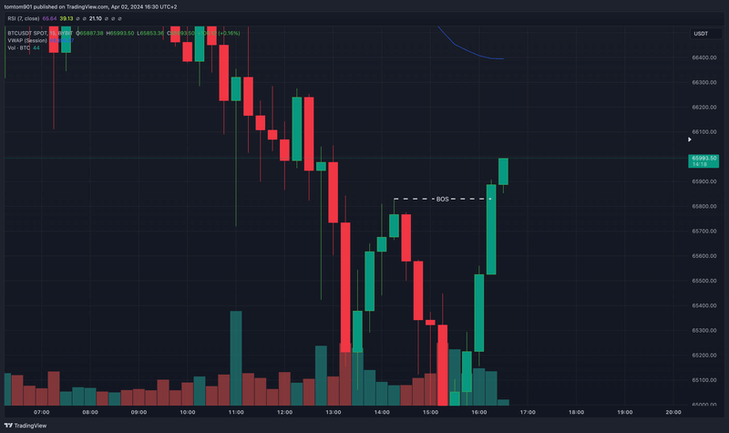Open the USDT currency selector

701,33
